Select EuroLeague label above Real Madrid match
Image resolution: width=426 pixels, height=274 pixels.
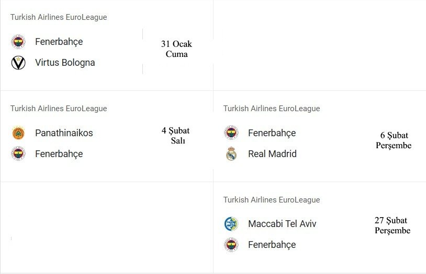272,109
